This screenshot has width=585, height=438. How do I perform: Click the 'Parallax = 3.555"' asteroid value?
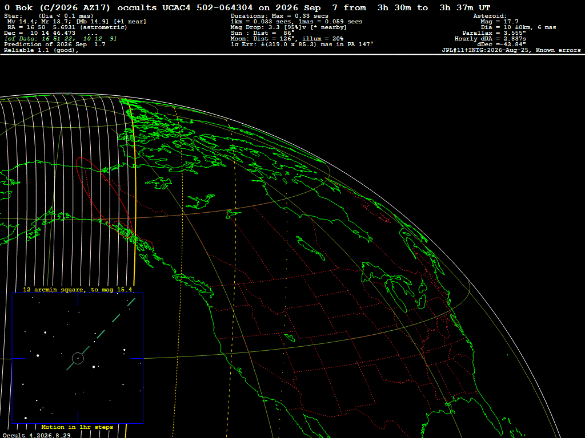click(x=494, y=33)
